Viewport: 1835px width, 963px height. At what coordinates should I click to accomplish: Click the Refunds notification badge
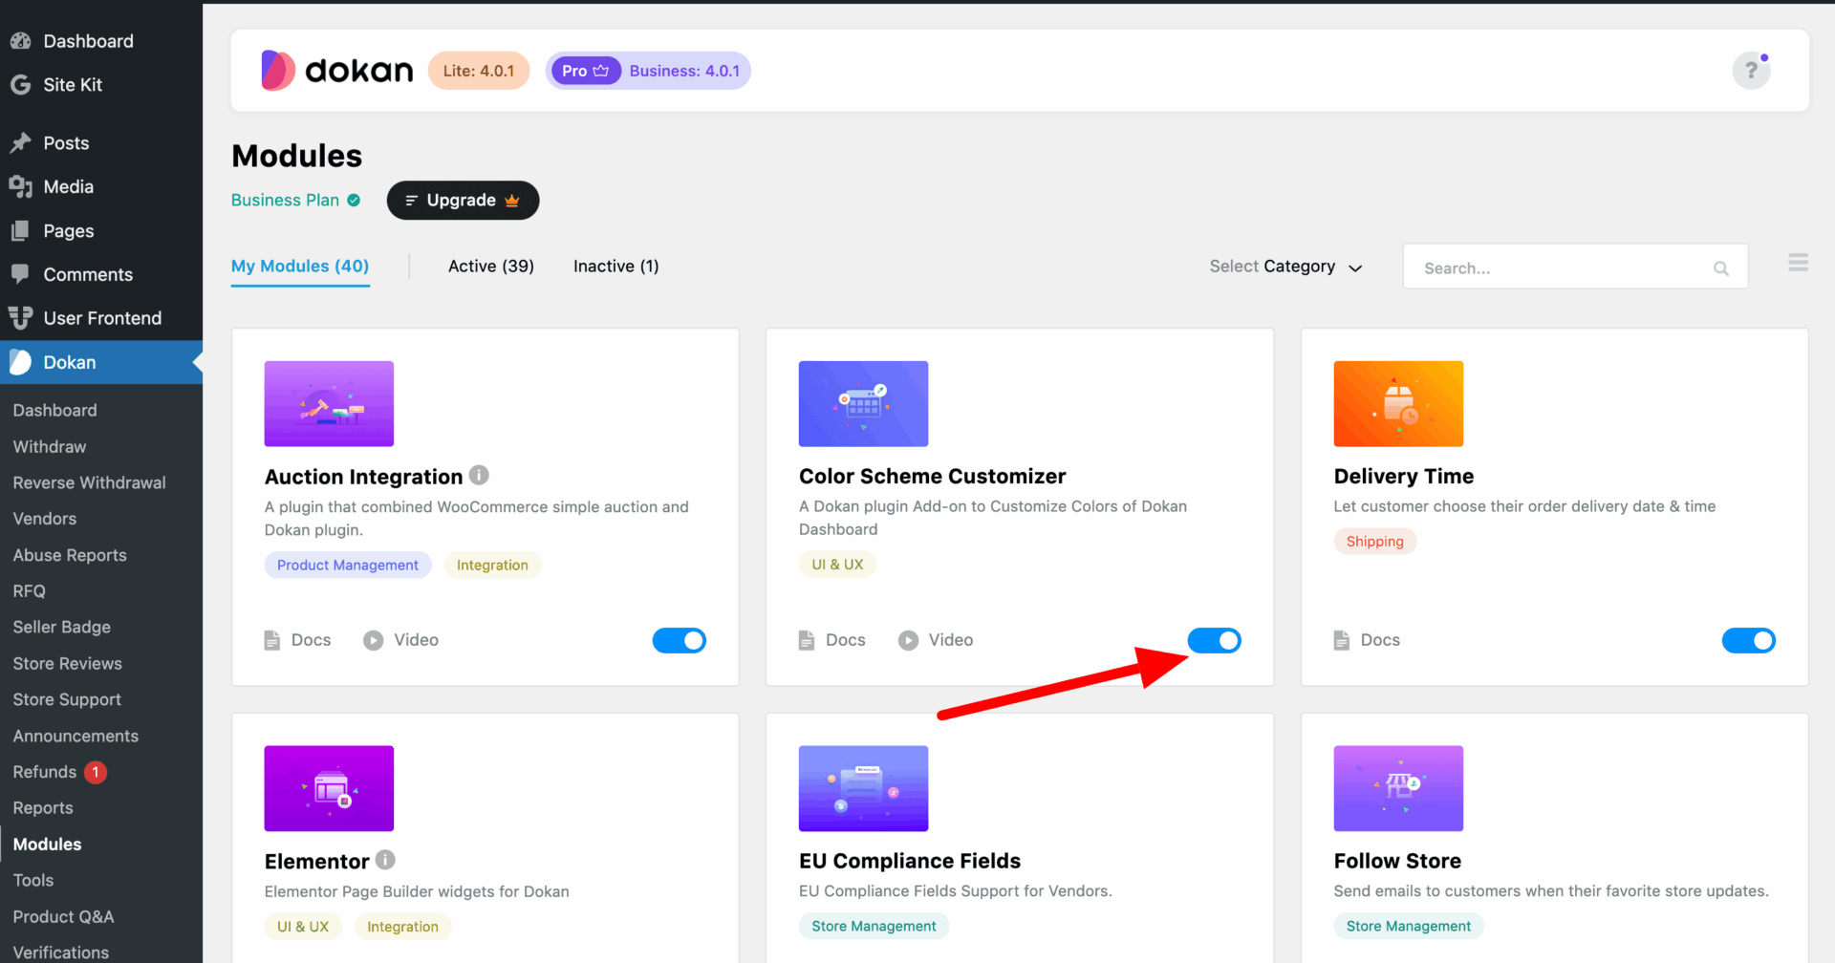(96, 772)
